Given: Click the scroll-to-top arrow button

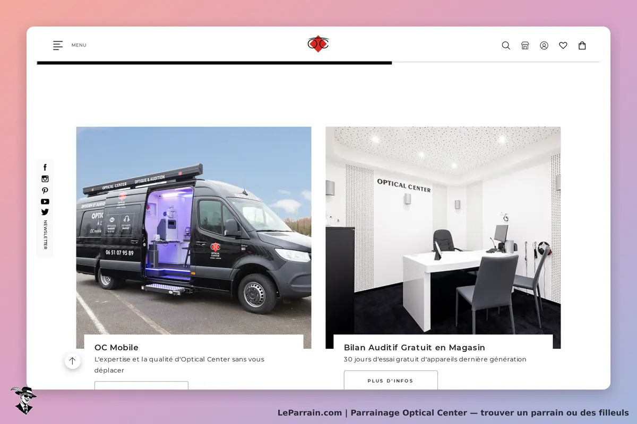Looking at the screenshot, I should tap(73, 361).
